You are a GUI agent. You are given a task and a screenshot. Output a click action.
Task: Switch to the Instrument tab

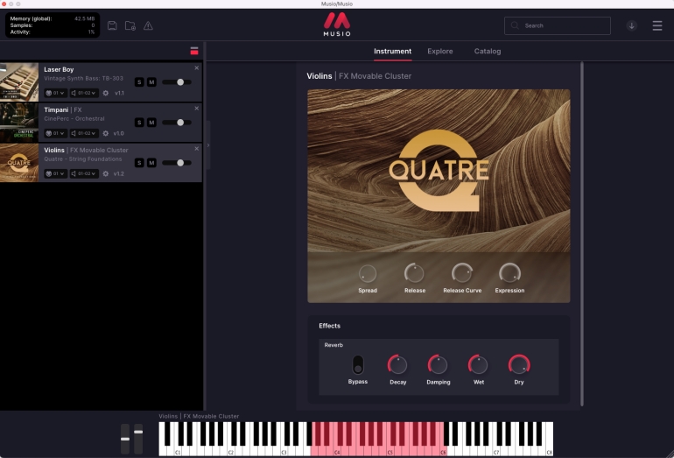[392, 51]
